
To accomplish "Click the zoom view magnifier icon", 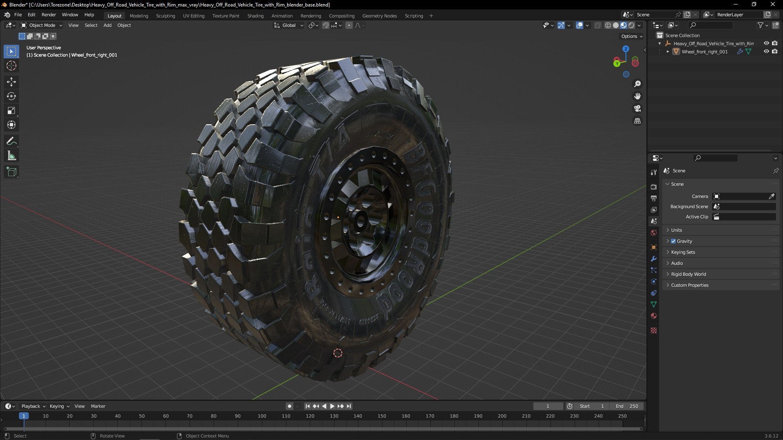I will point(637,84).
